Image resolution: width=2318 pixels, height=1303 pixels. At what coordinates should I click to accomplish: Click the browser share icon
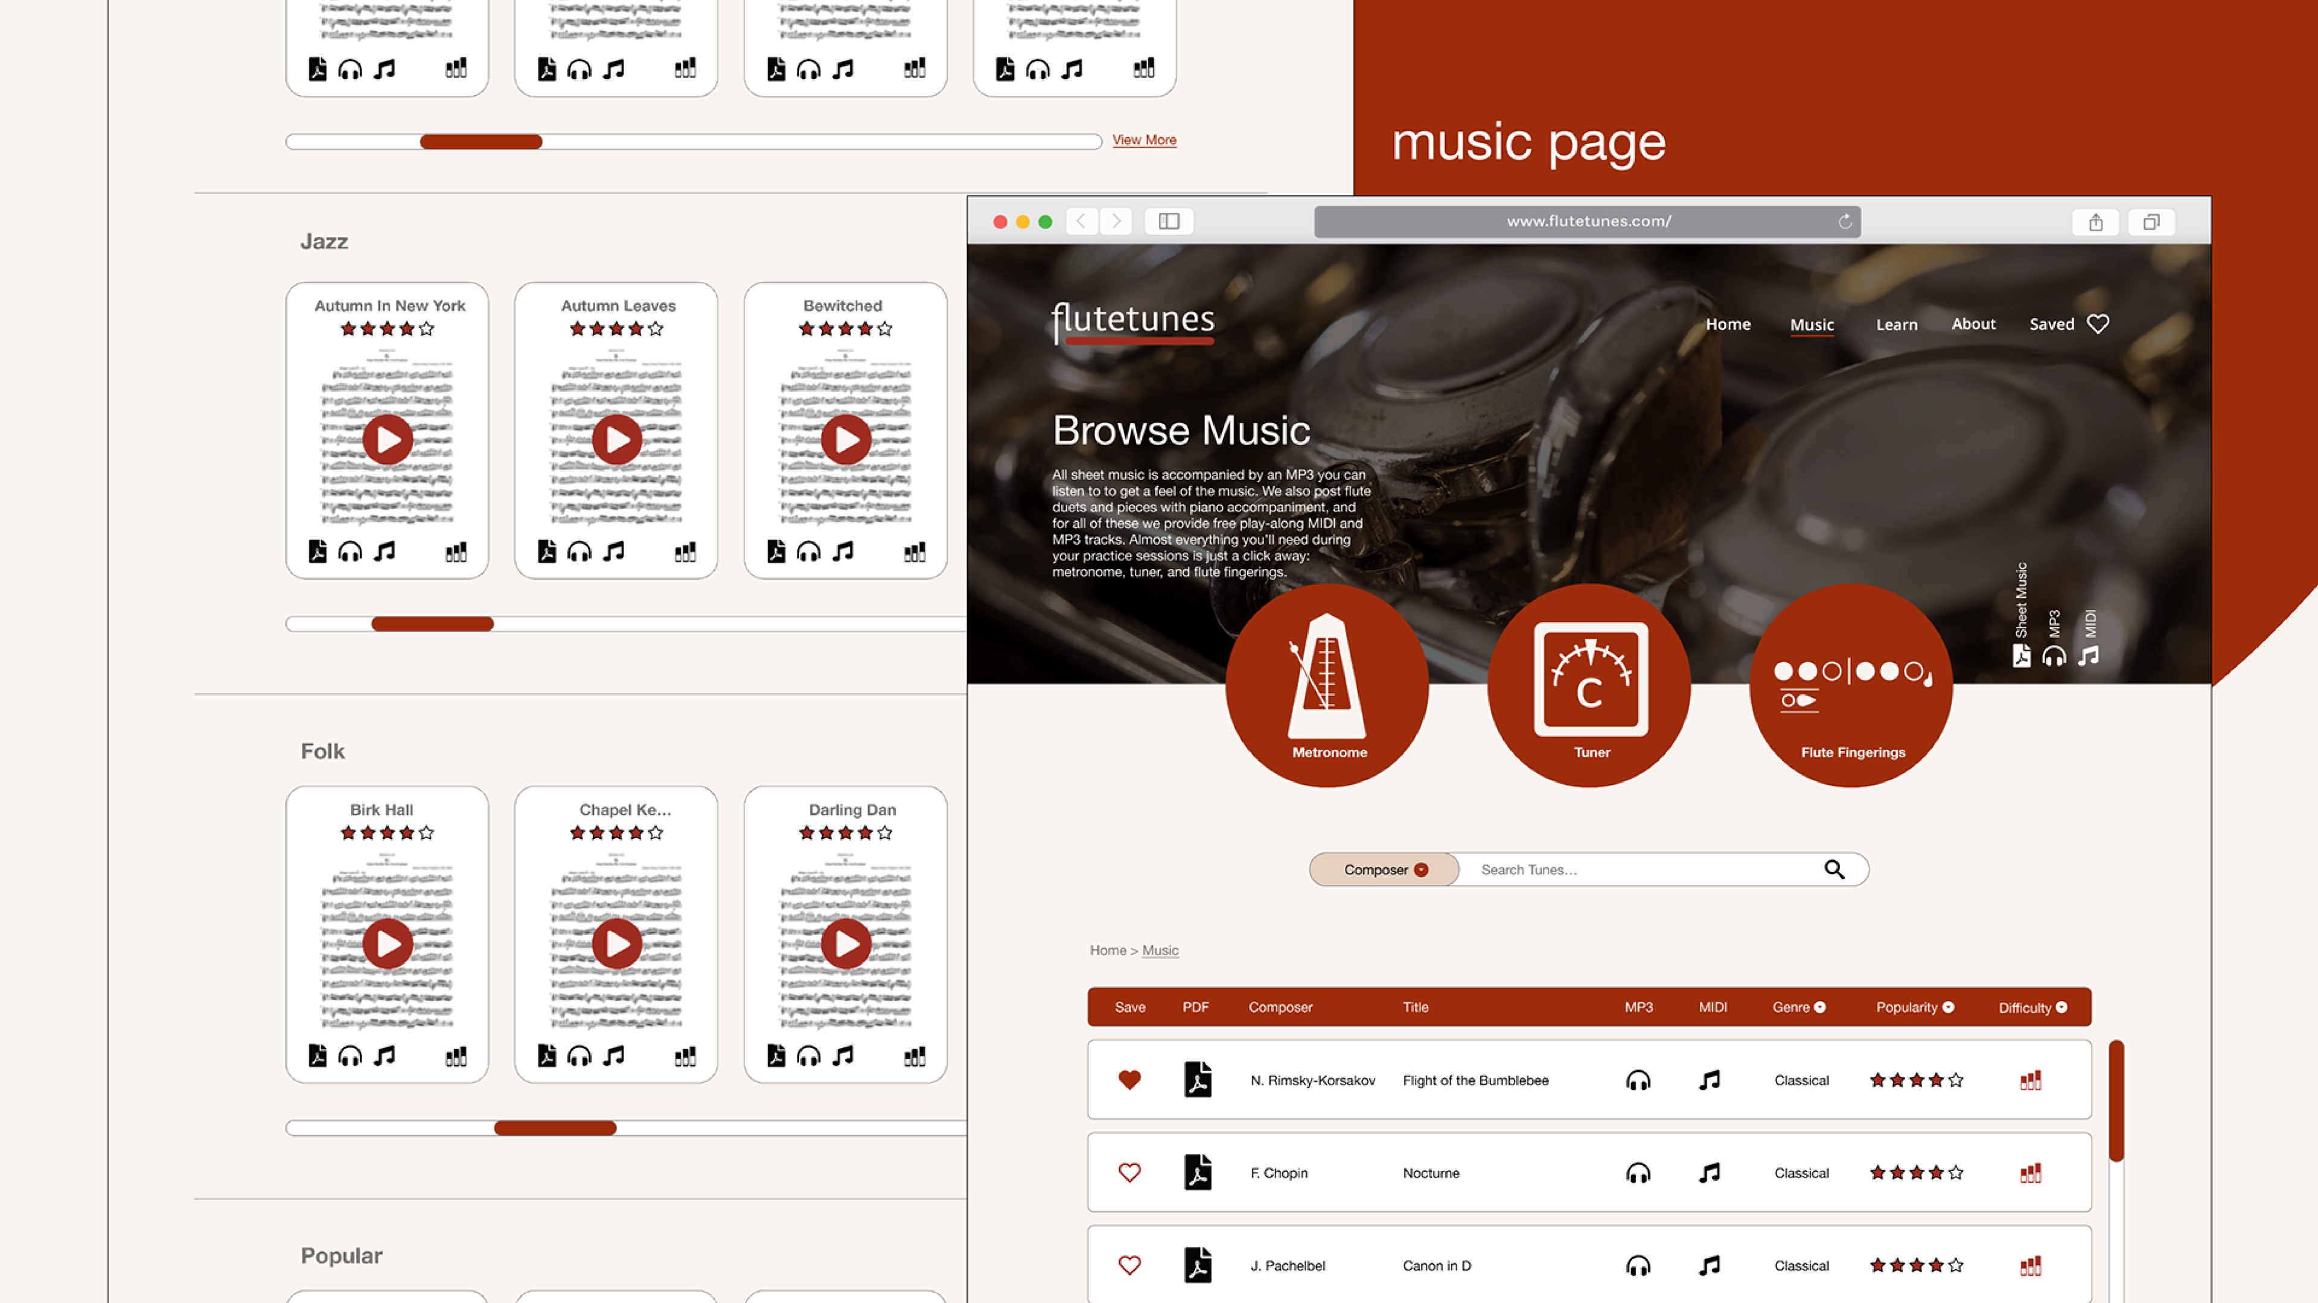2096,222
